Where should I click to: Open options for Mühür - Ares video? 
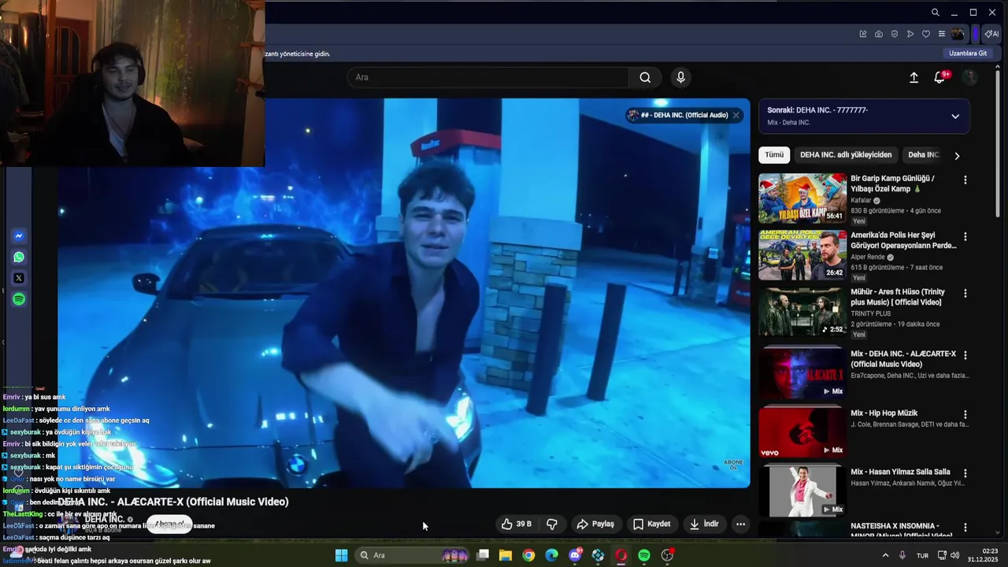(x=965, y=294)
